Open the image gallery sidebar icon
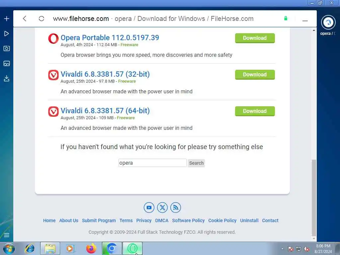Viewport: 340px width, 255px height. pyautogui.click(x=7, y=63)
